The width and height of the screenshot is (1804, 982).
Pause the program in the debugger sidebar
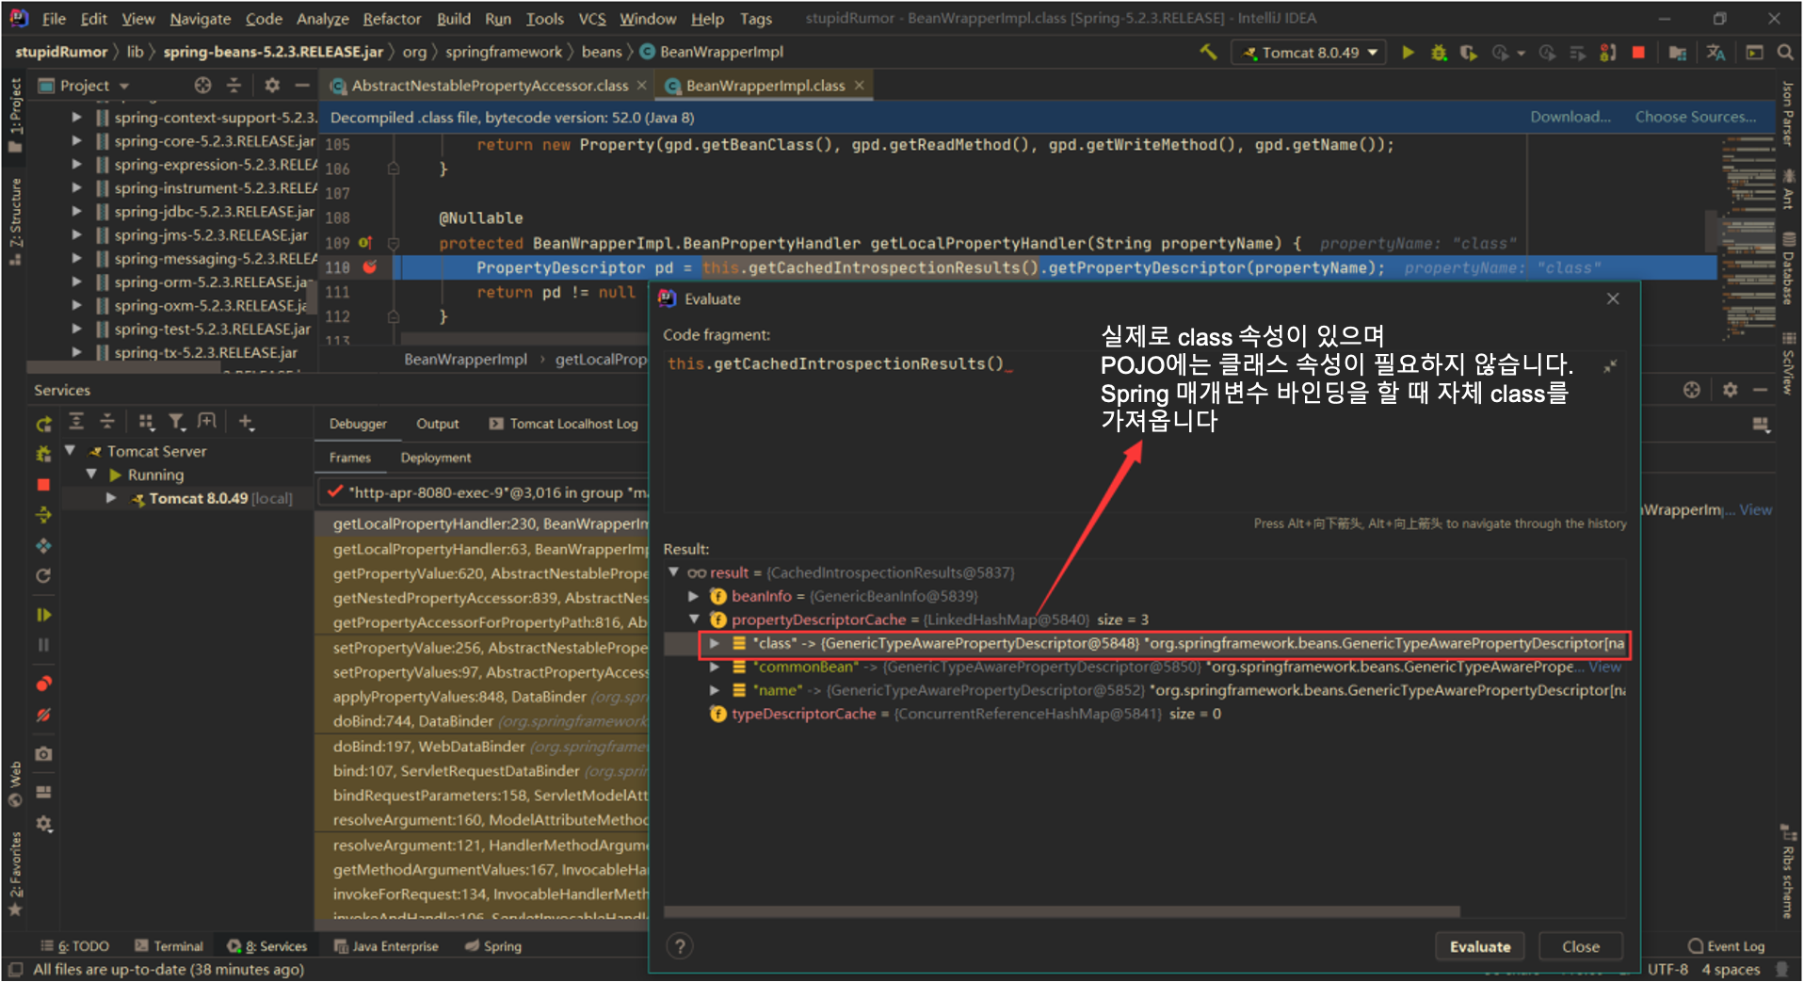[43, 646]
